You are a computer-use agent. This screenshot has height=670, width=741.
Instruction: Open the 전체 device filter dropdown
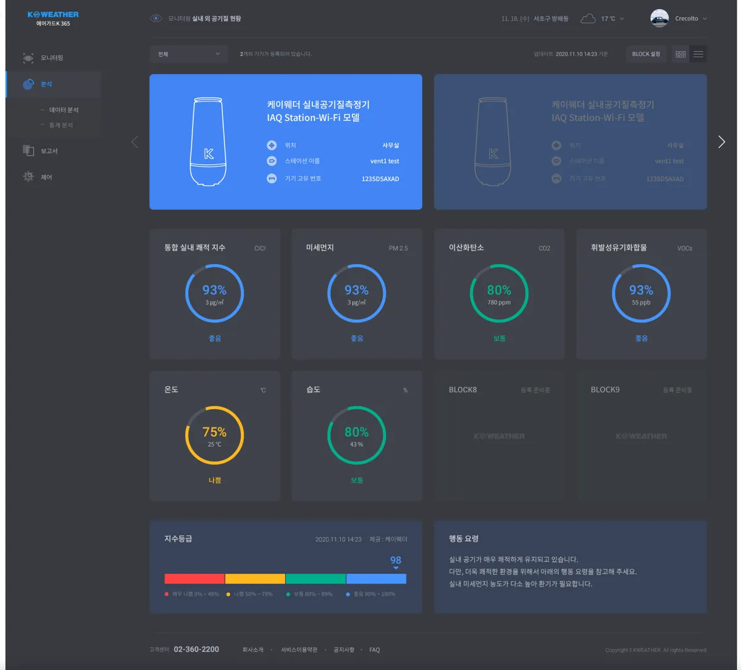(x=188, y=54)
